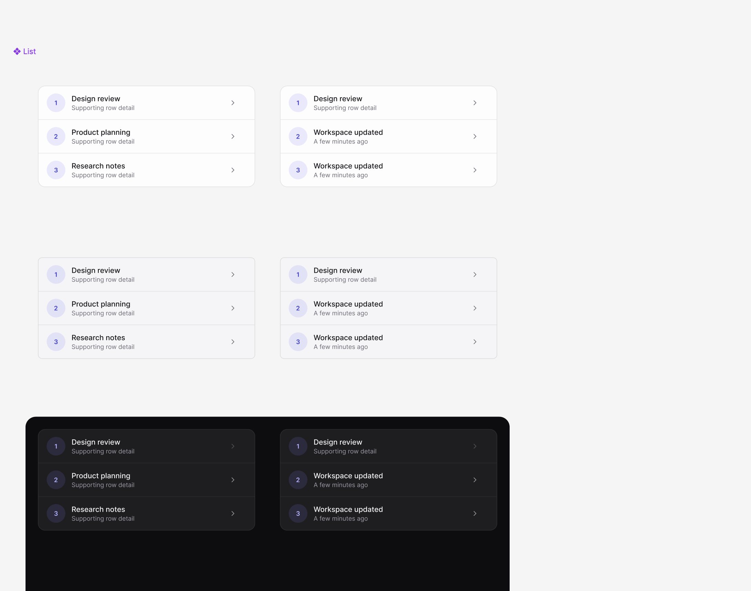Click badge 2 beside Product planning, white card
Image resolution: width=751 pixels, height=591 pixels.
[x=56, y=136]
